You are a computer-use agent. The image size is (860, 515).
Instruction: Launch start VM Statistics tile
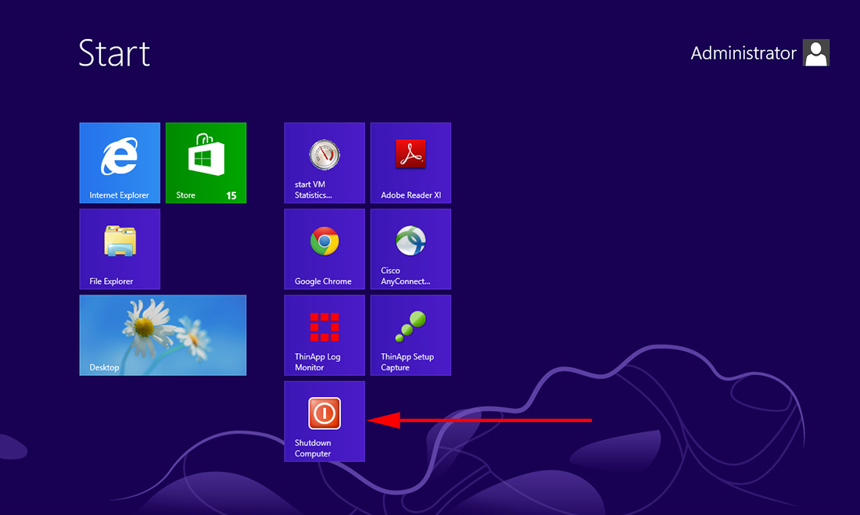pyautogui.click(x=324, y=163)
